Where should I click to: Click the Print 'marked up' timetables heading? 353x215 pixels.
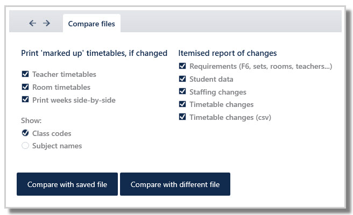click(94, 53)
